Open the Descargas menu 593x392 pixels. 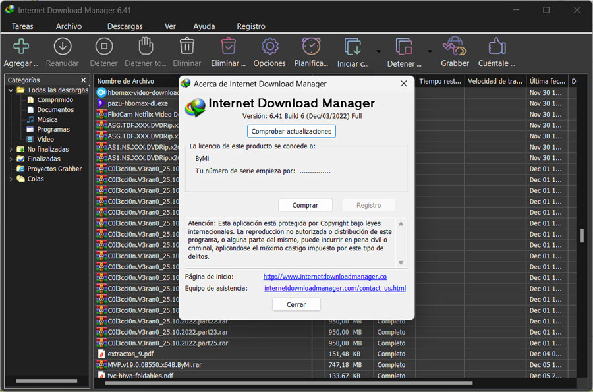point(125,26)
